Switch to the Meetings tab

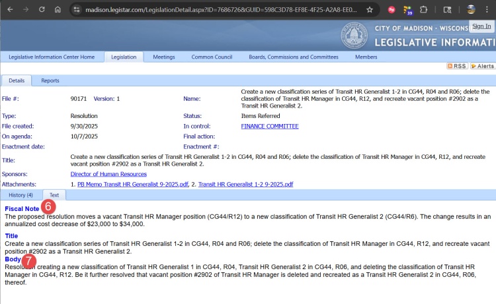point(164,57)
